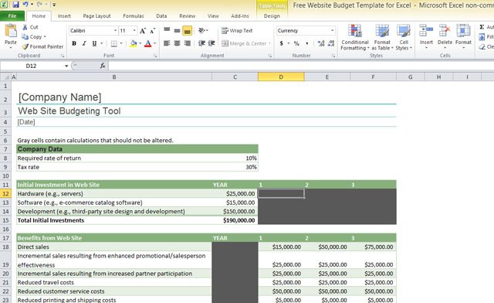Undo the last action in quick access
The image size is (494, 303).
25,5
